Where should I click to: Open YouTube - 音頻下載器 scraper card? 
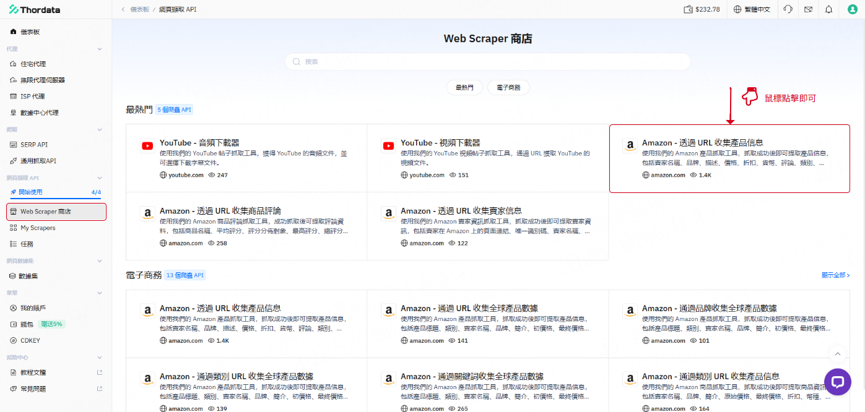(246, 158)
